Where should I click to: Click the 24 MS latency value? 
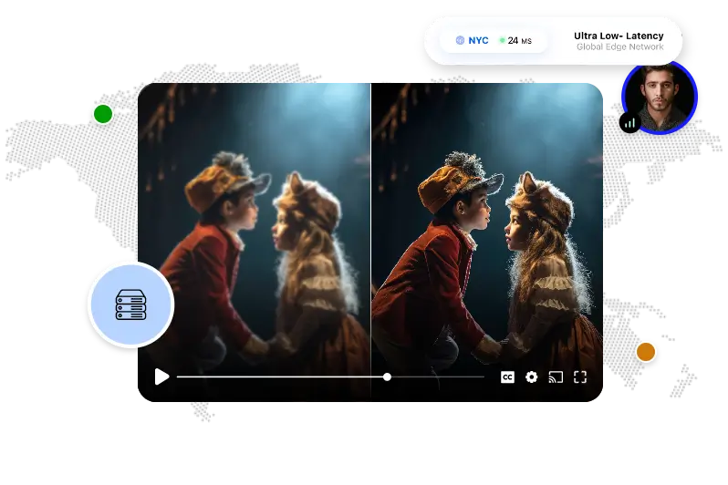coord(519,41)
